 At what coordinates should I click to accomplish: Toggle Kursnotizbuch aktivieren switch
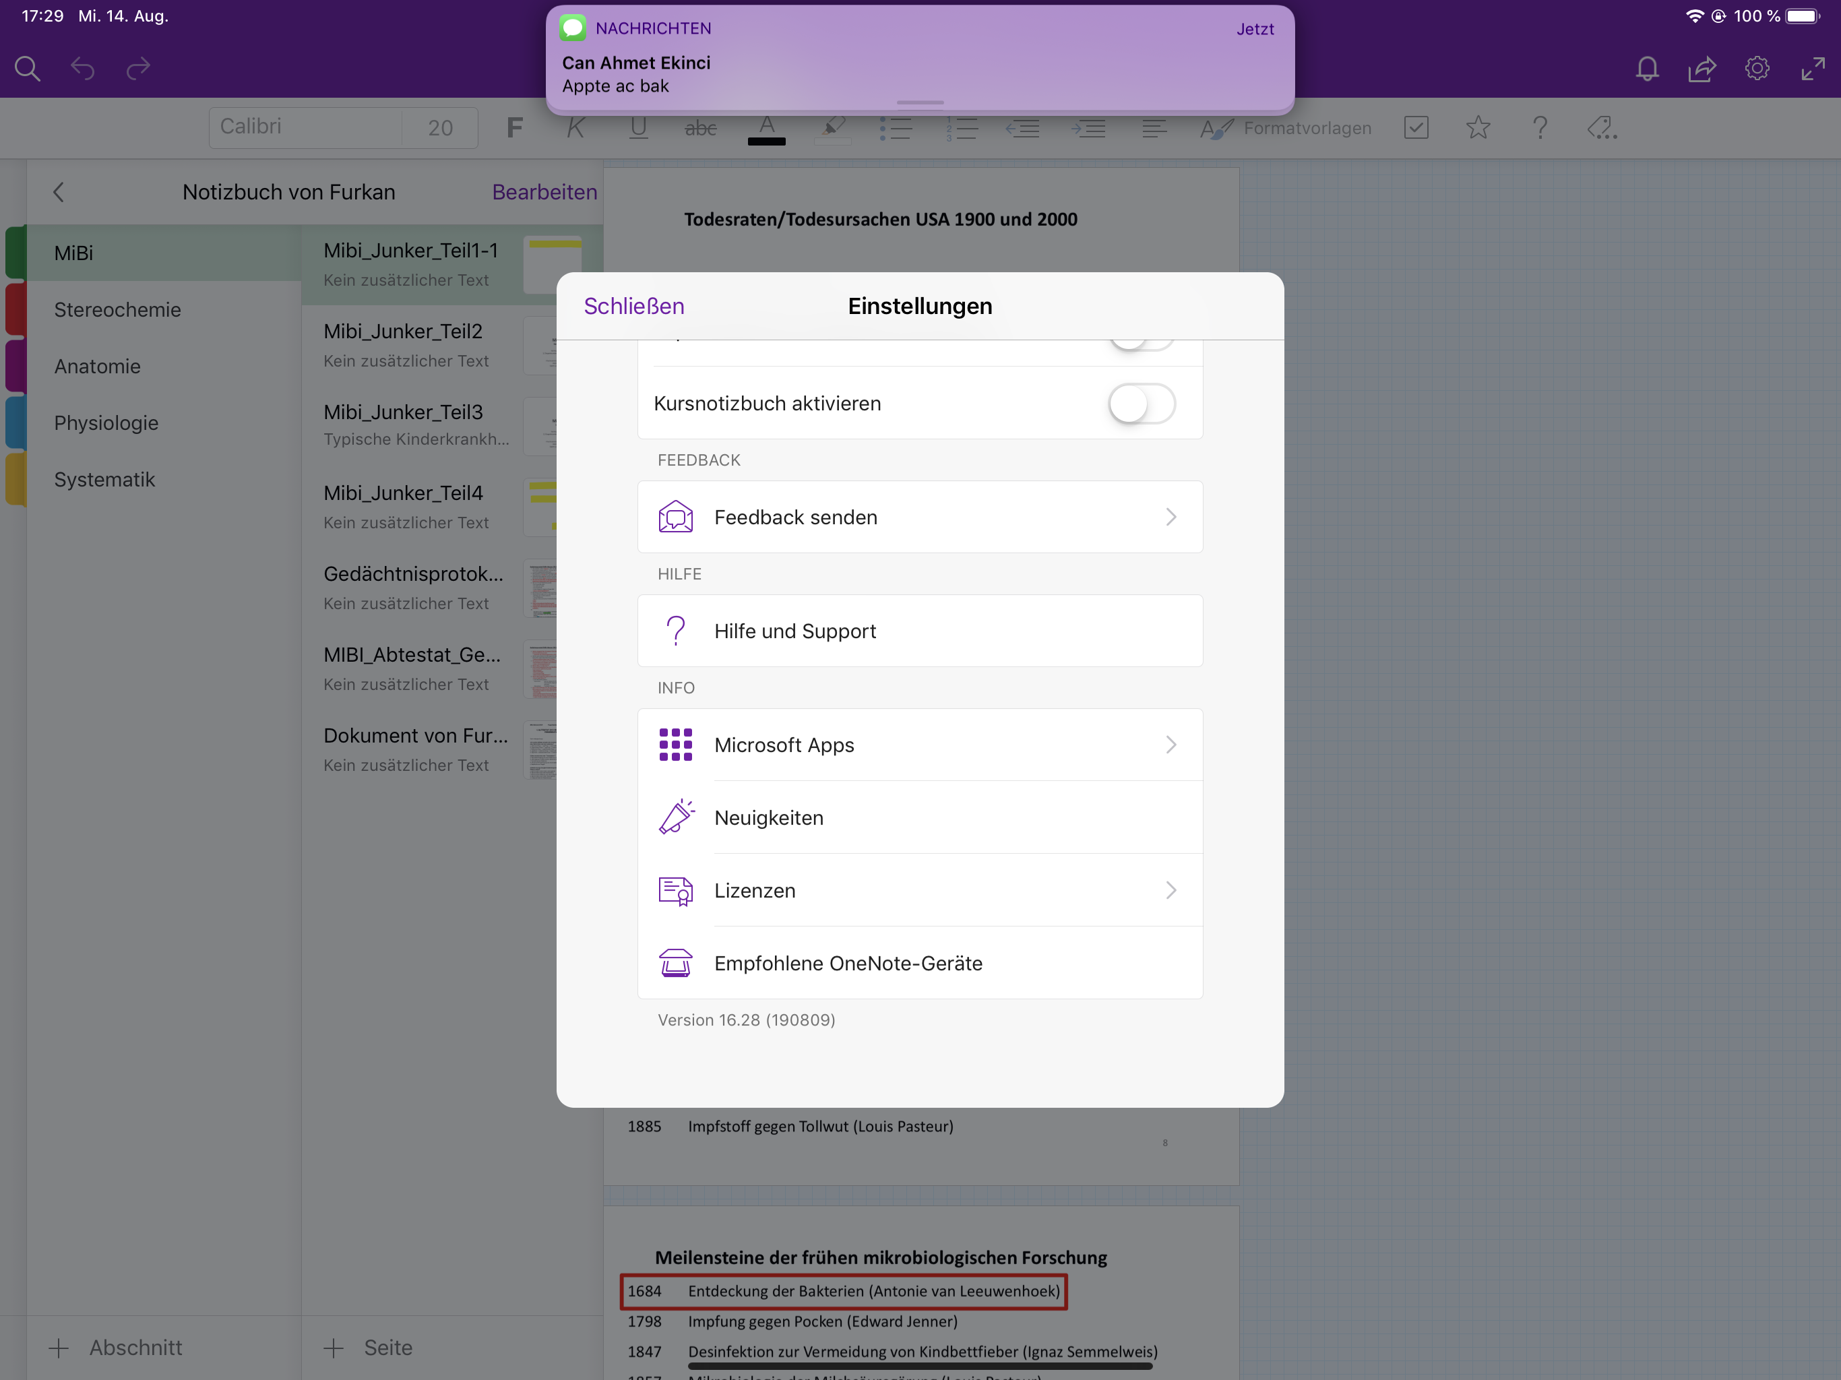pos(1141,404)
